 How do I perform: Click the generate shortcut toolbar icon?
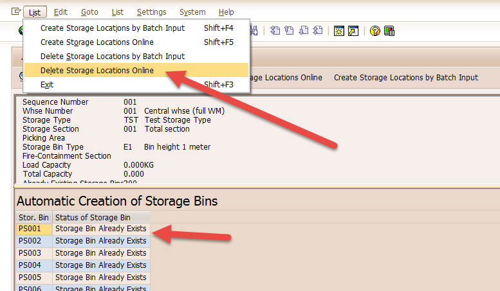[x=353, y=31]
